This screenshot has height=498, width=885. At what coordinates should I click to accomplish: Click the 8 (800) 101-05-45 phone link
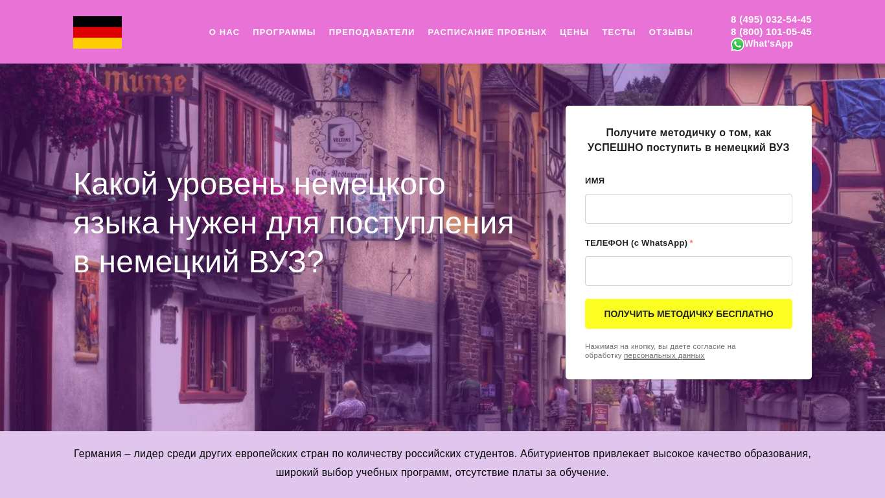(x=771, y=32)
